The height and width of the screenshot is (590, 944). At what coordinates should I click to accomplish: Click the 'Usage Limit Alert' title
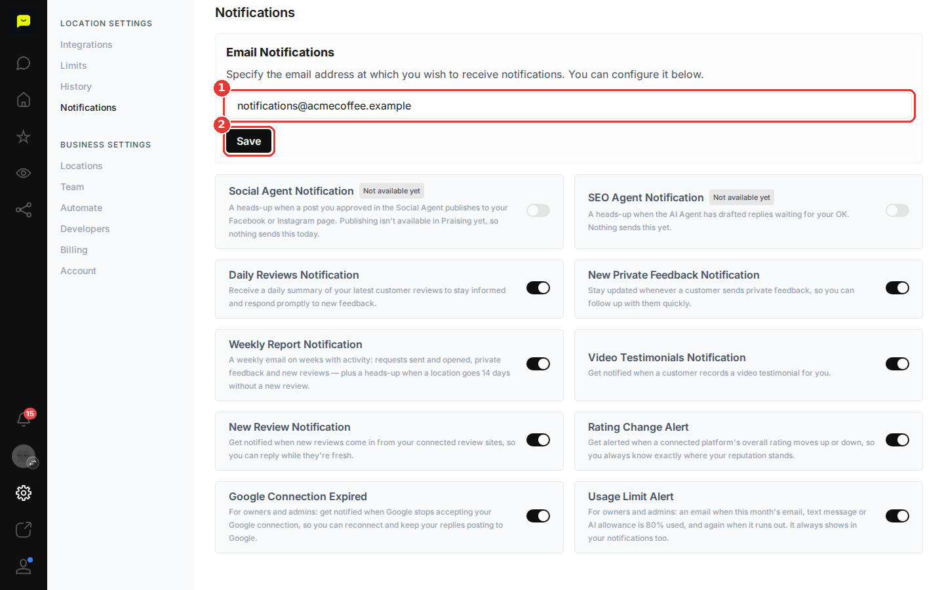[x=631, y=496]
